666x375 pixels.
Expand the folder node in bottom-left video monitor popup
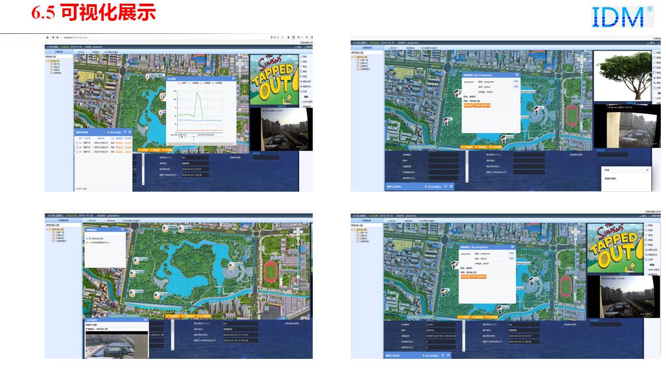87,243
